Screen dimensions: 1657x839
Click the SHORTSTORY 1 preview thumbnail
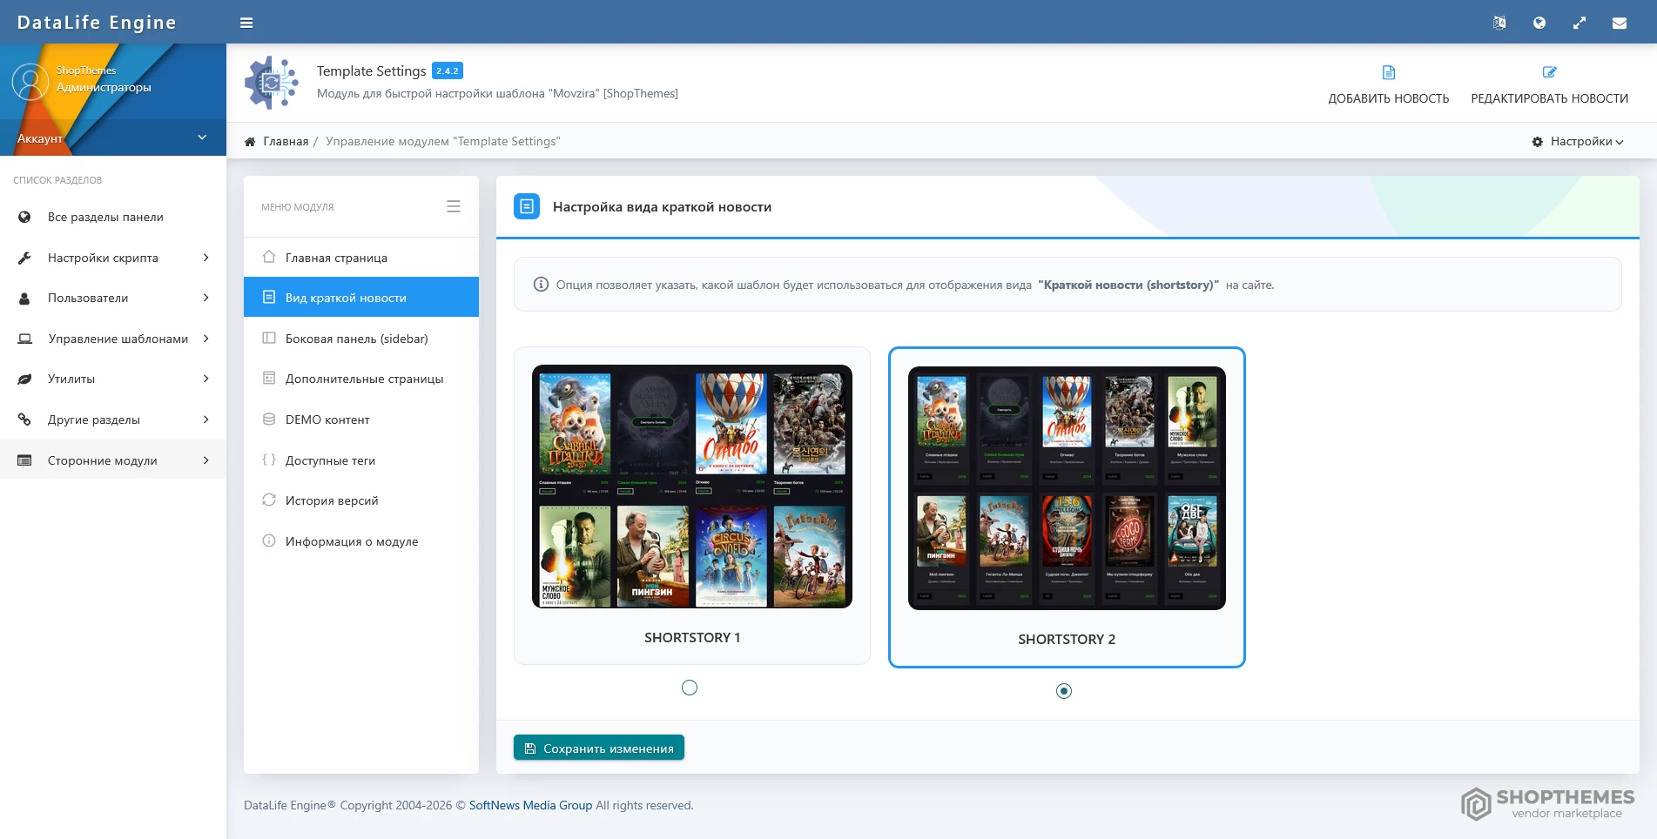(692, 487)
